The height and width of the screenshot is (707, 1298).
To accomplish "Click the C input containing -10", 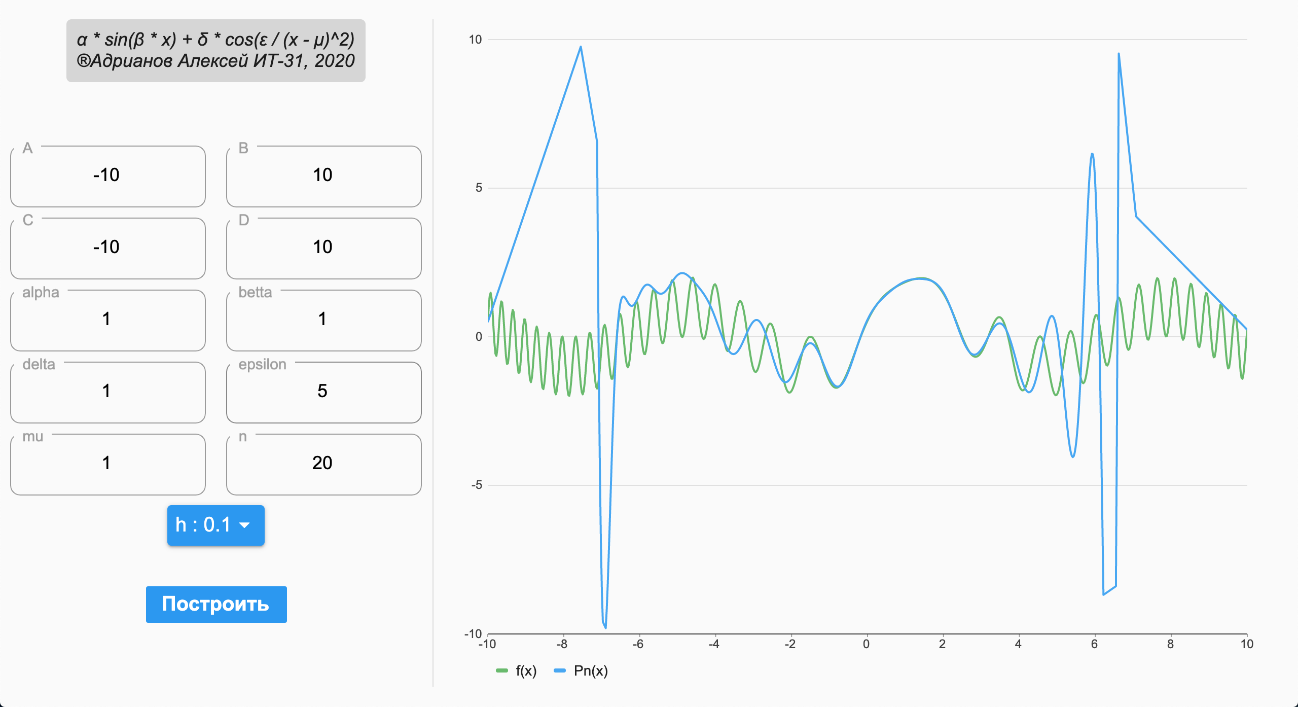I will 107,247.
